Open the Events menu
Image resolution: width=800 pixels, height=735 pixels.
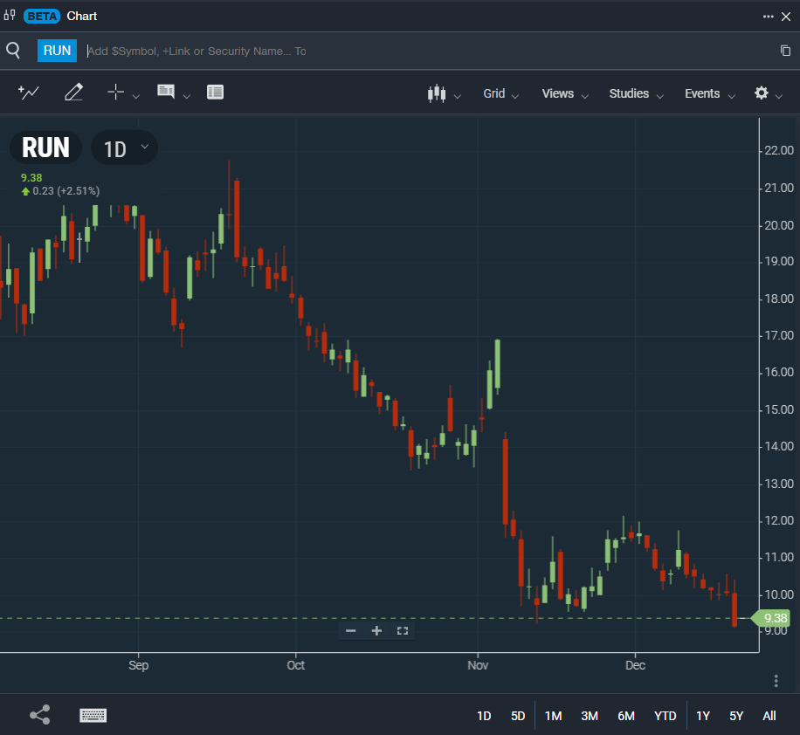[710, 94]
